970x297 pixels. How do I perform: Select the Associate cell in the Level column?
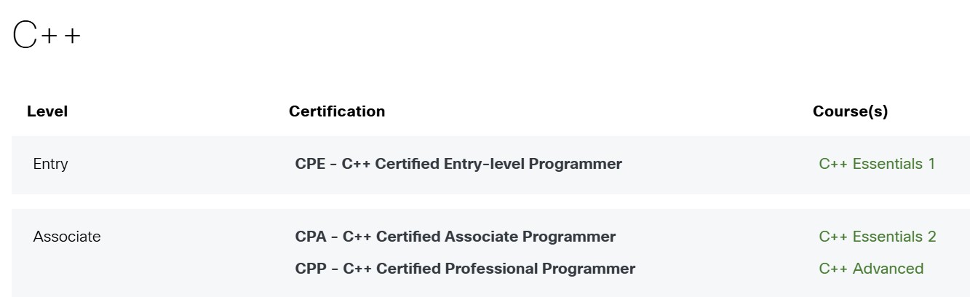(67, 237)
